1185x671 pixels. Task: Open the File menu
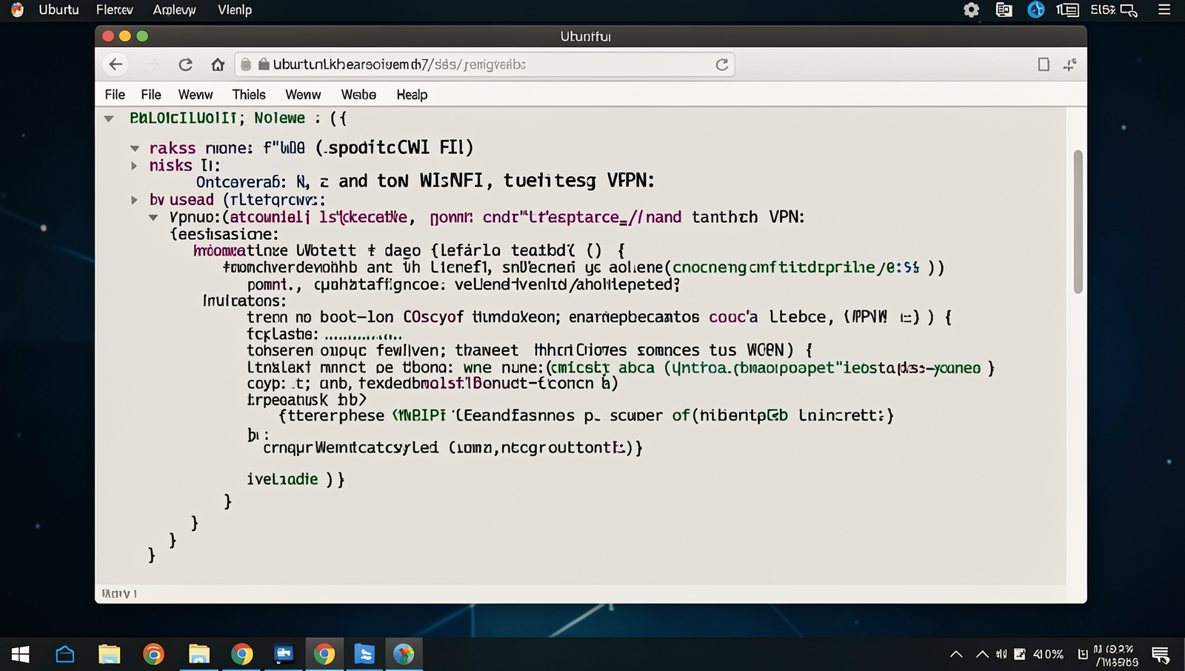tap(115, 95)
